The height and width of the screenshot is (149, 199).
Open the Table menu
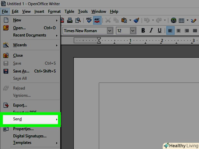(x=69, y=11)
